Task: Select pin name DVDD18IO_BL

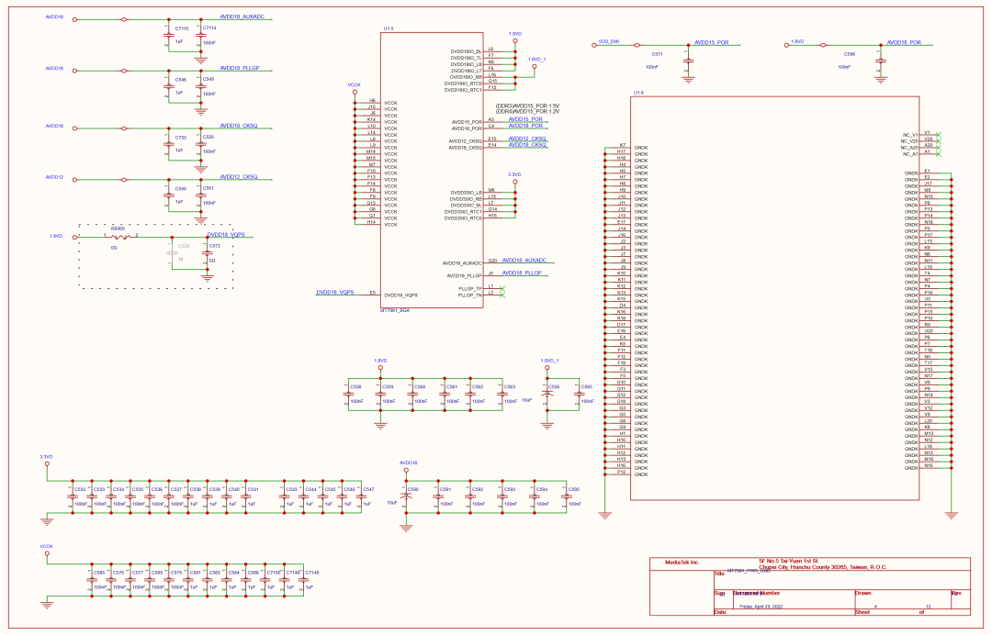Action: [x=466, y=51]
